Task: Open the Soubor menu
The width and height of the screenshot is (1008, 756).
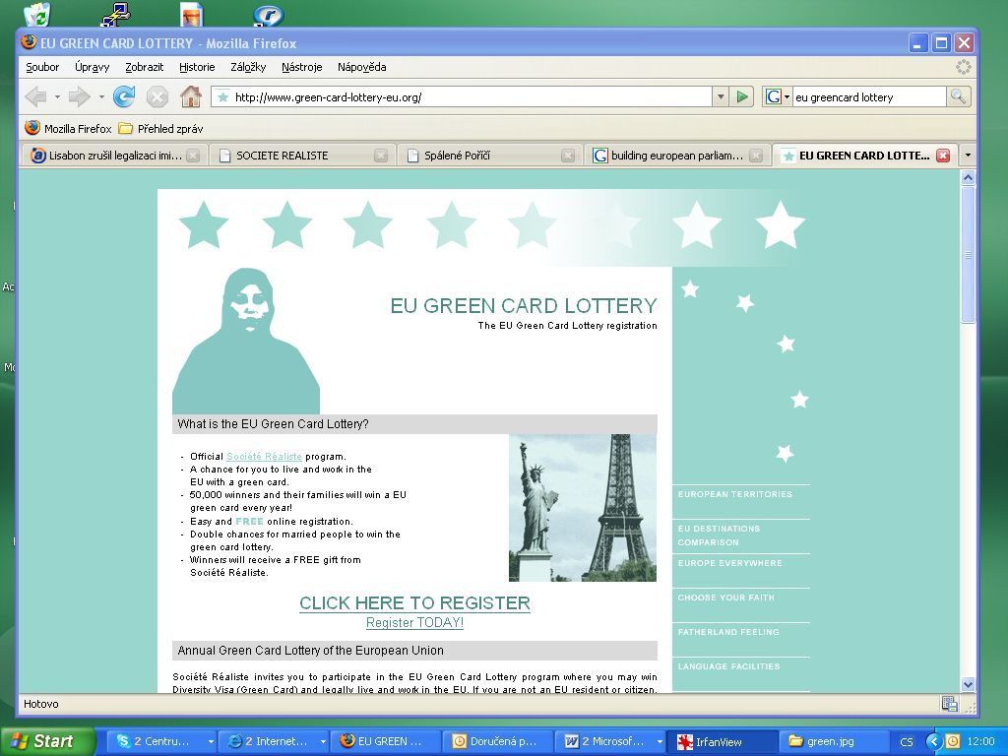Action: click(x=42, y=67)
